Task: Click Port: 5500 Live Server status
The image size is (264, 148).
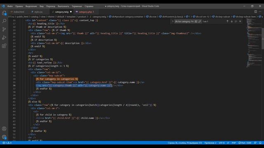Action: 245,143
